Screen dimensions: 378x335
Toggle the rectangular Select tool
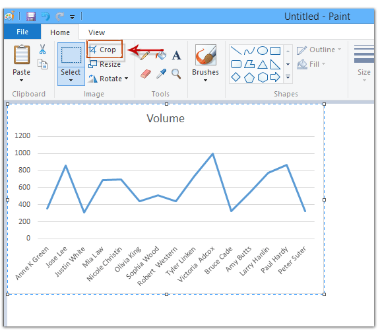71,55
